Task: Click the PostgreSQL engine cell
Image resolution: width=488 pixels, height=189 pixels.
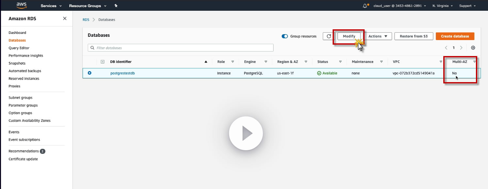Action: coord(253,73)
